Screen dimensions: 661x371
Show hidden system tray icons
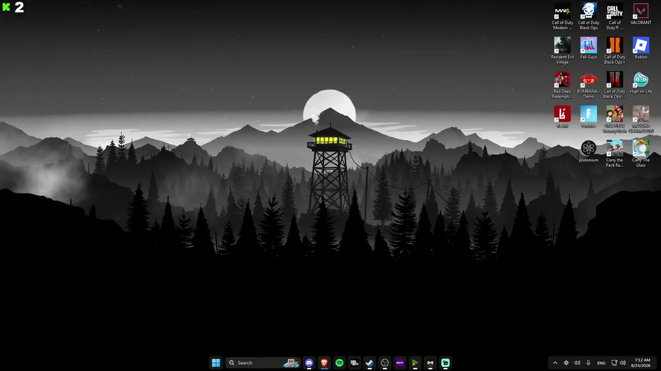(555, 363)
